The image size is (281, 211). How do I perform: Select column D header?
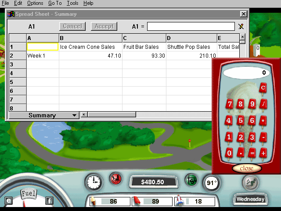pyautogui.click(x=191, y=38)
